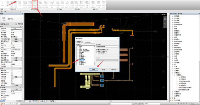Click the 空间标记 space tag icon
200x105 pixels.
pyautogui.click(x=16, y=4)
